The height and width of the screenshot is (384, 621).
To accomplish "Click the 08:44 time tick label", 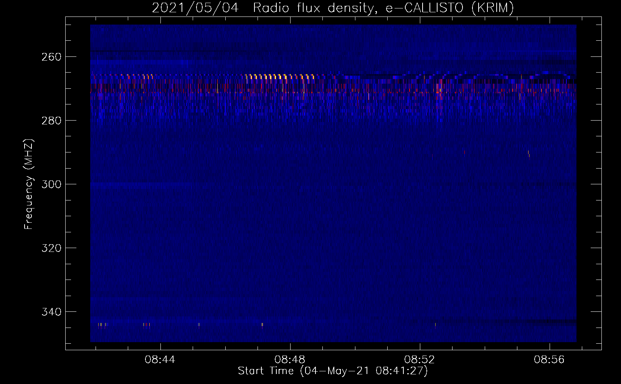I will pos(160,360).
